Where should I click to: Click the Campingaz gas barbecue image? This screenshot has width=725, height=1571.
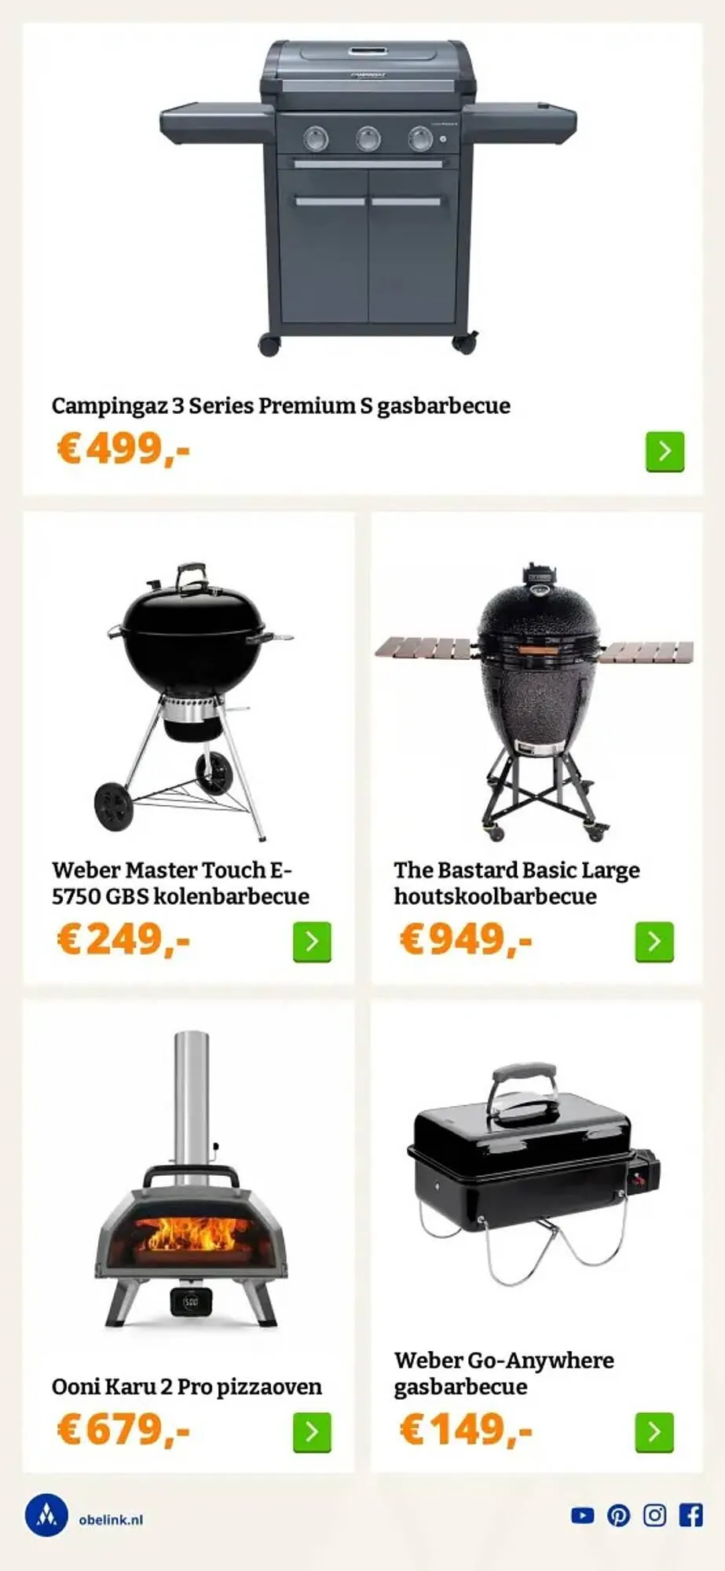[x=368, y=196]
